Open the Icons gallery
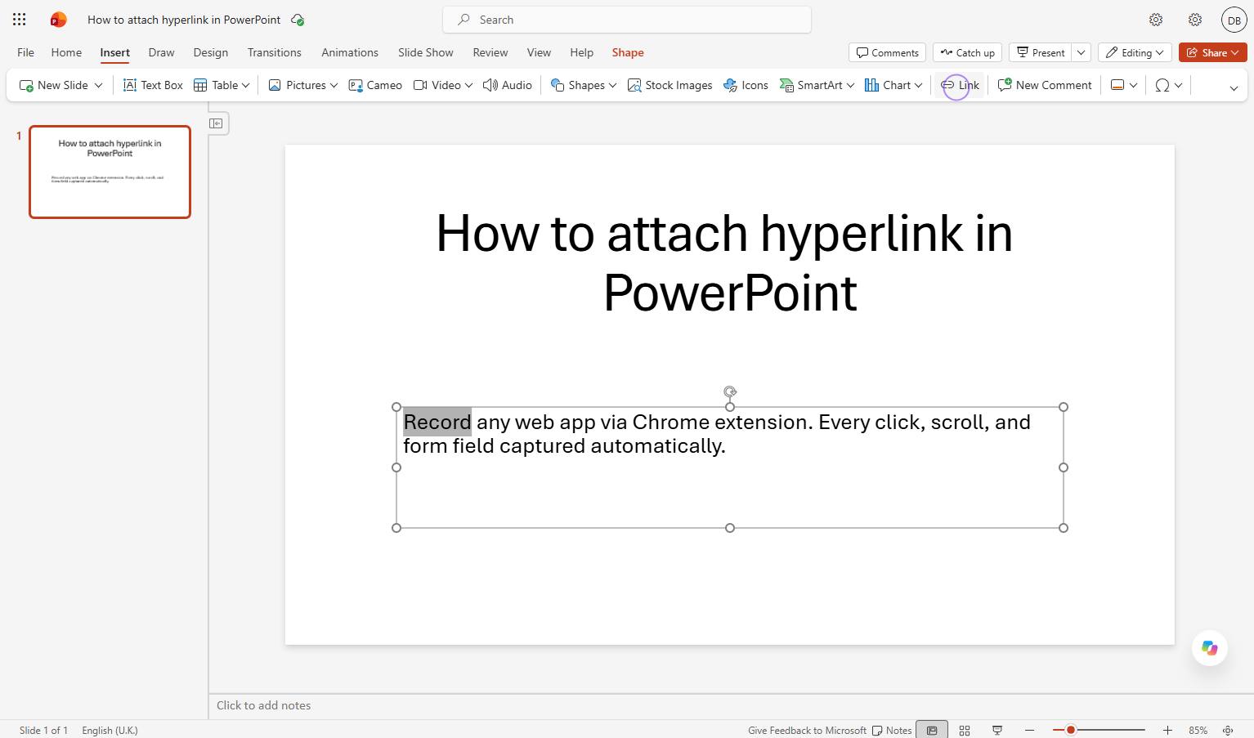1254x738 pixels. coord(746,85)
